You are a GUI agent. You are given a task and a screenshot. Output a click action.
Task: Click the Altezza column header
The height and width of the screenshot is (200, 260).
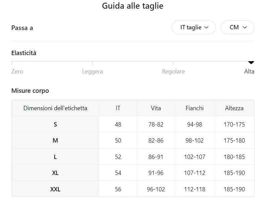[234, 108]
